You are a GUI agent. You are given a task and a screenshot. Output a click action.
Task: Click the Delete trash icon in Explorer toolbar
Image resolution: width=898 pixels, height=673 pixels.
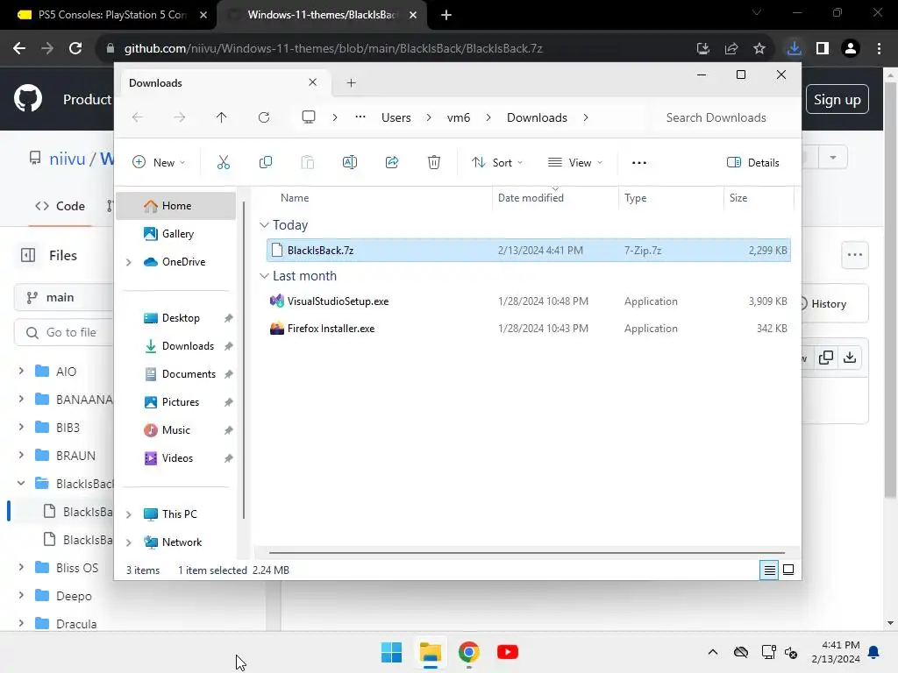[x=434, y=162]
